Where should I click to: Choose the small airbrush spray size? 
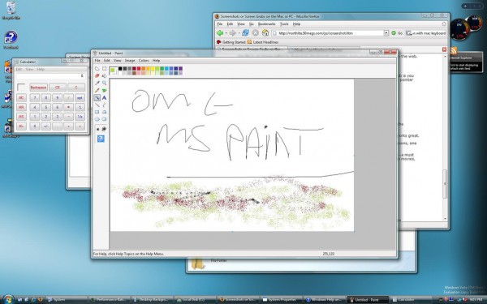[97, 129]
